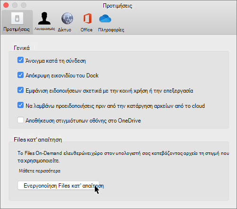Open the Office logo icon tab
The image size is (237, 209).
click(87, 19)
